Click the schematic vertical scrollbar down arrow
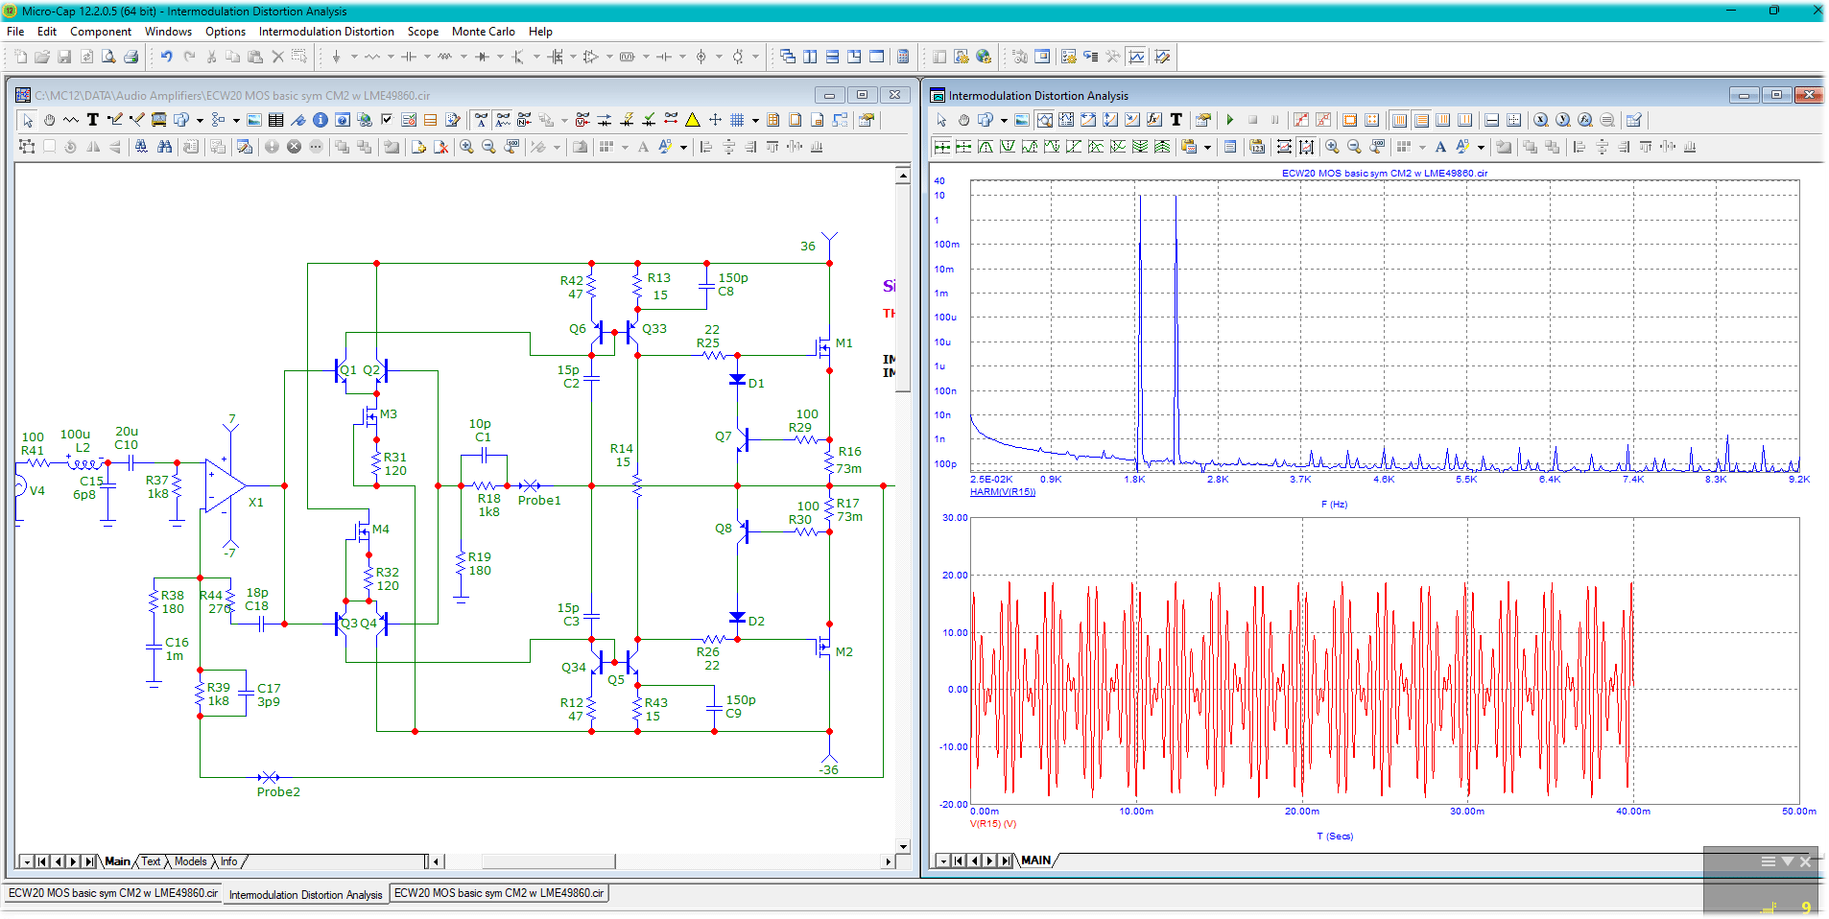Screen dimensions: 1829x919 [903, 847]
